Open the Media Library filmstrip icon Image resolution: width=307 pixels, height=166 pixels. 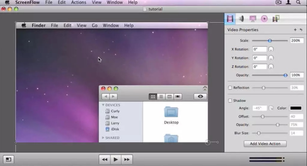(x=276, y=19)
